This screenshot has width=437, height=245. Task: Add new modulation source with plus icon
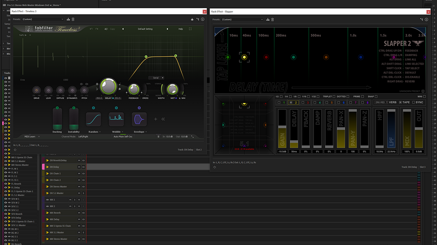tap(156, 119)
